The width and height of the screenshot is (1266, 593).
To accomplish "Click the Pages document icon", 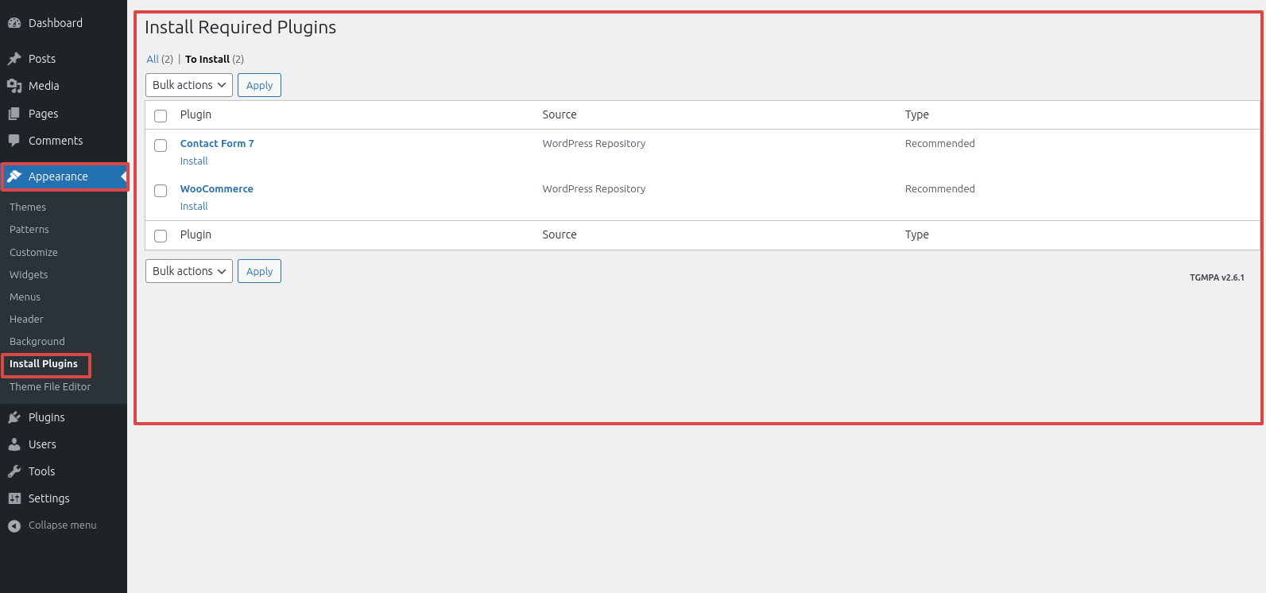I will pos(14,114).
